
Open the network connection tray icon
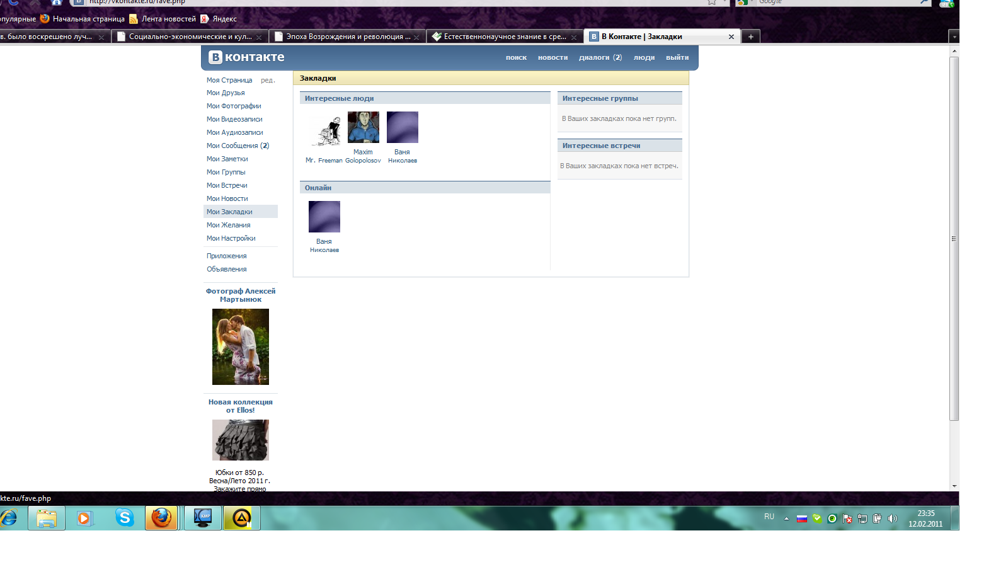(862, 518)
